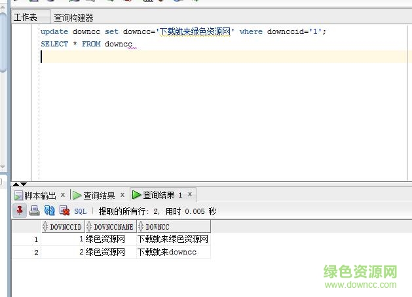Click the delete row icon with red X
The image size is (412, 297).
[64, 211]
